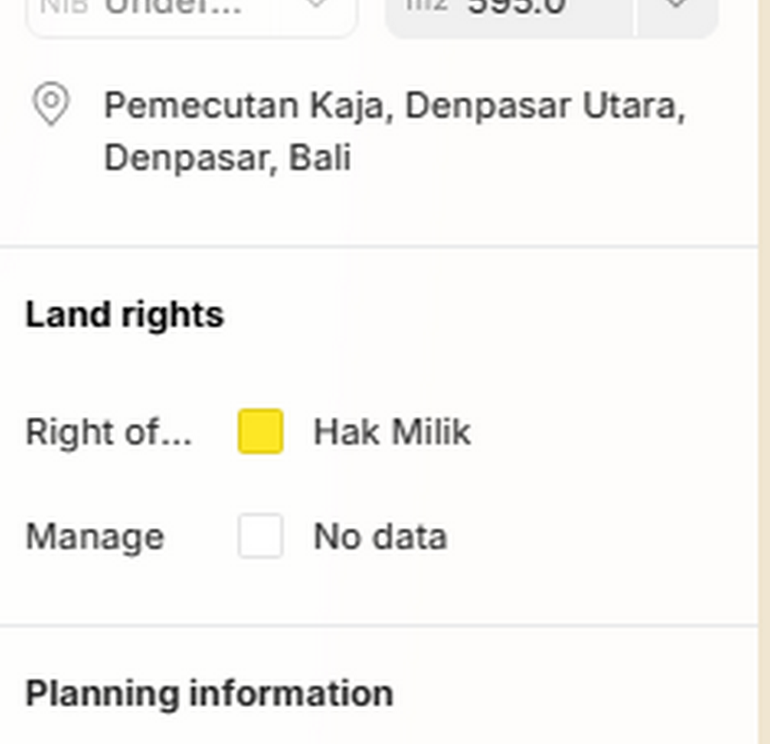Click the truncated 'Right of...' label
The height and width of the screenshot is (744, 770).
[x=108, y=432]
